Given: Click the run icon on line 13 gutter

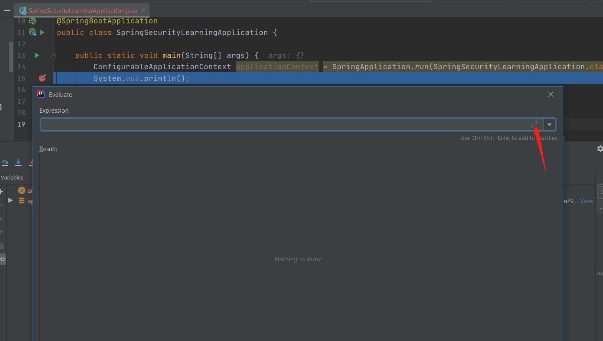Looking at the screenshot, I should [x=36, y=55].
